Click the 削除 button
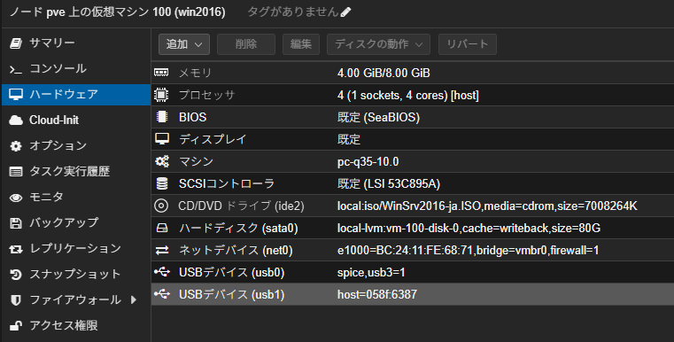 pyautogui.click(x=246, y=44)
